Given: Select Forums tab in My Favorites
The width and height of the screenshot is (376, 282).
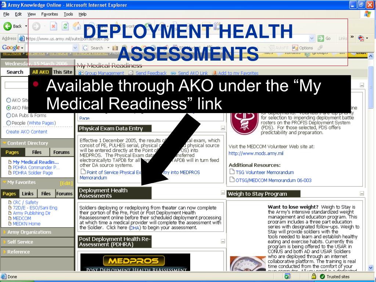Looking at the screenshot, I should [x=64, y=194].
